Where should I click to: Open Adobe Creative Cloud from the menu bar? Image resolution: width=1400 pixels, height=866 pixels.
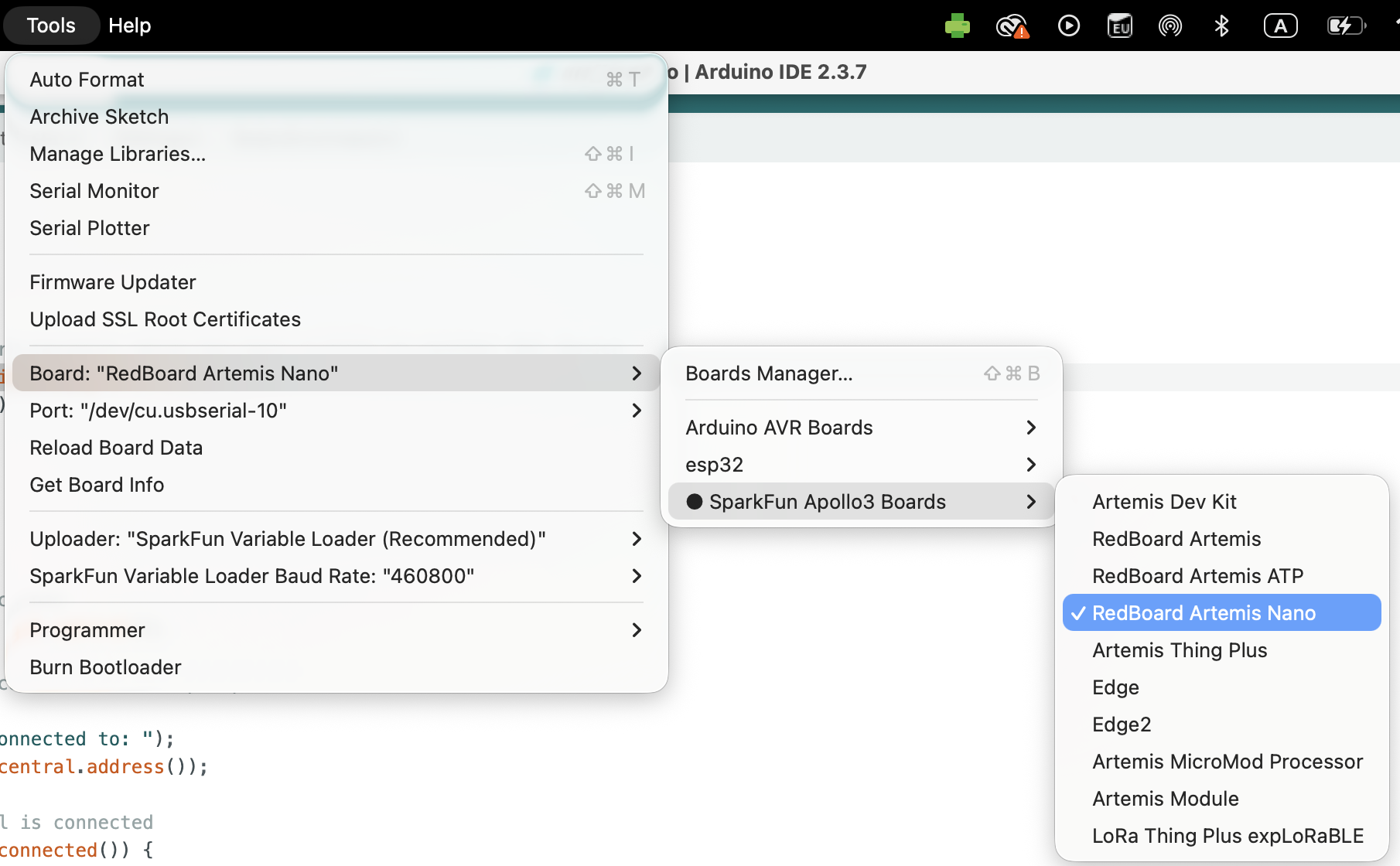click(x=1012, y=25)
